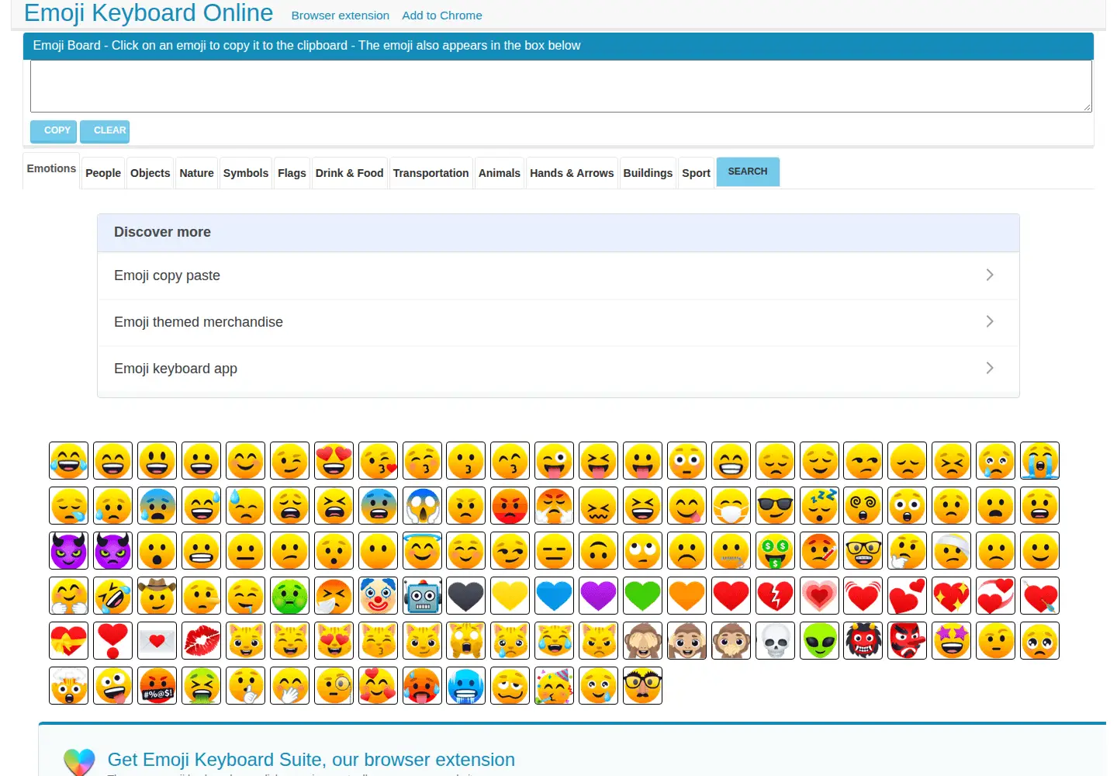The image size is (1117, 776).
Task: Select the orange heart emoji
Action: pos(686,596)
